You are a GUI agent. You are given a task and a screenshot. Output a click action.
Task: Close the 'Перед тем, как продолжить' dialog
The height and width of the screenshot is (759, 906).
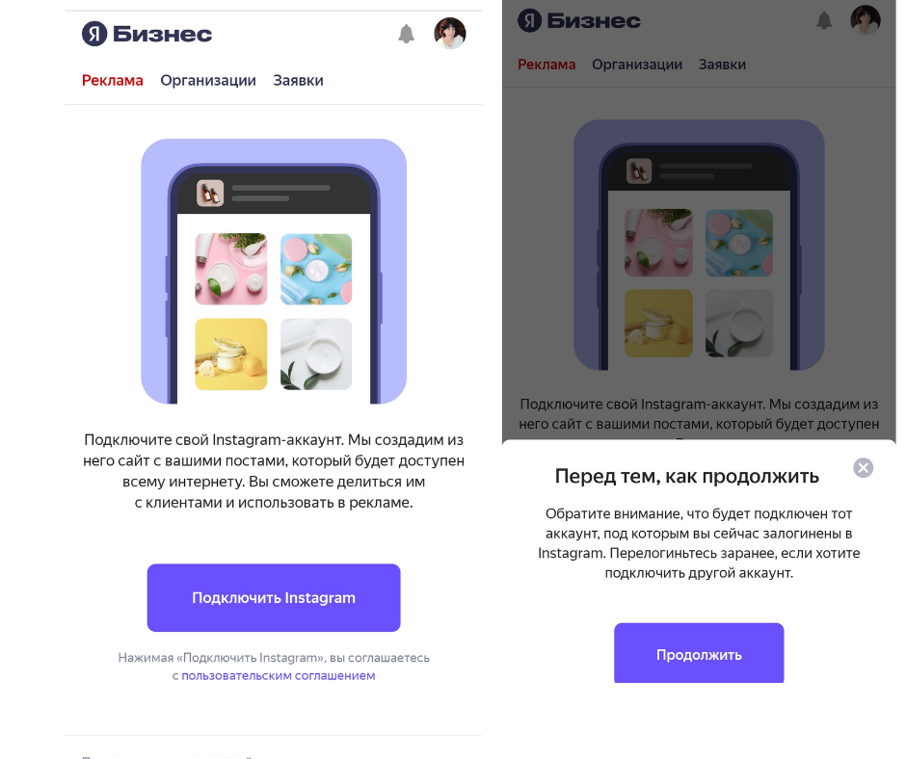[864, 467]
